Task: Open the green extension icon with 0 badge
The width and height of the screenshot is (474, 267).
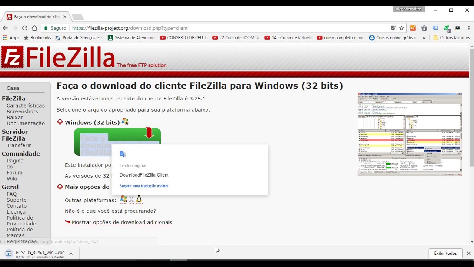Action: [447, 28]
